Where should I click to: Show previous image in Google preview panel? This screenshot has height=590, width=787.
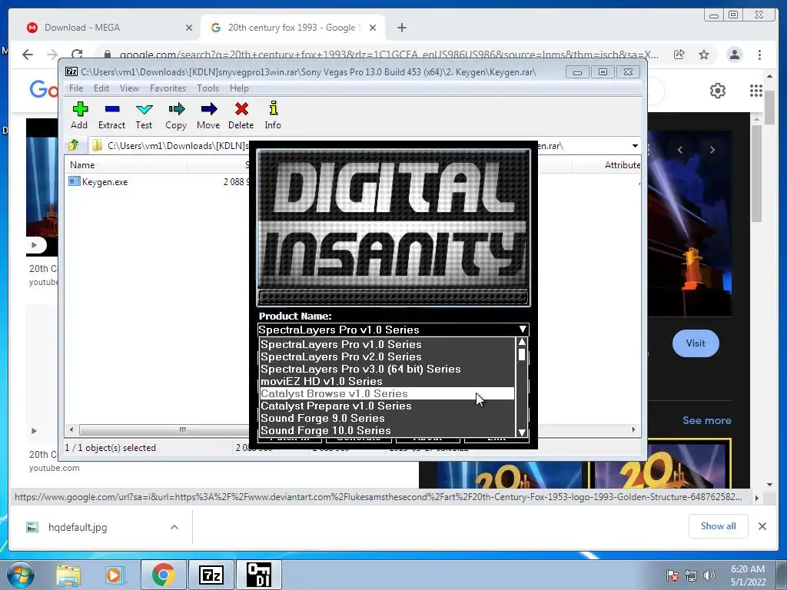tap(680, 150)
